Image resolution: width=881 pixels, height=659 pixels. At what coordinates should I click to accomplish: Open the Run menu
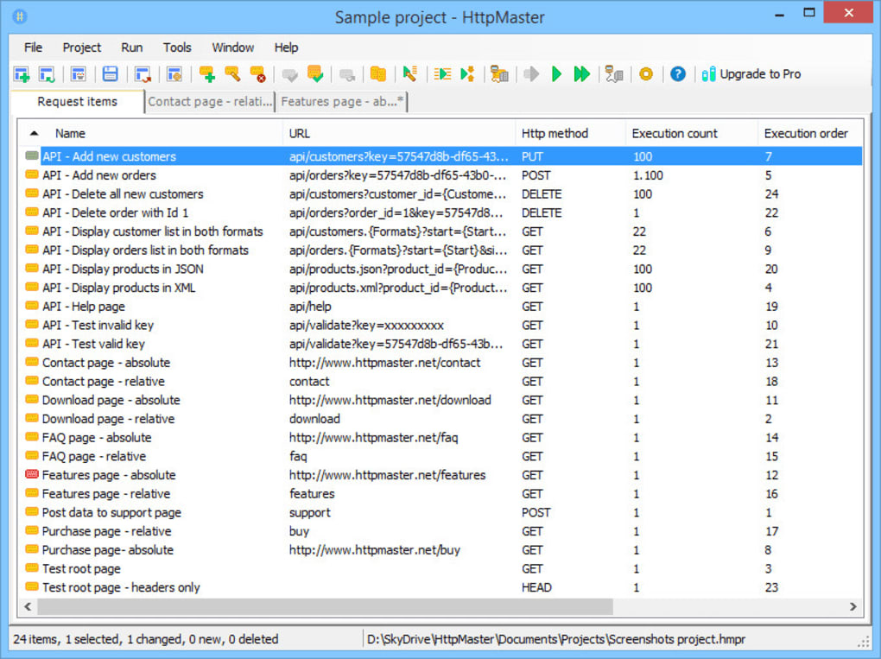[x=132, y=48]
